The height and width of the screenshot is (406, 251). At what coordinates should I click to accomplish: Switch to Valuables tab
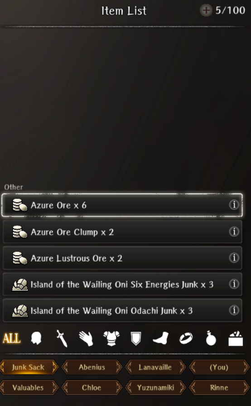click(x=28, y=387)
